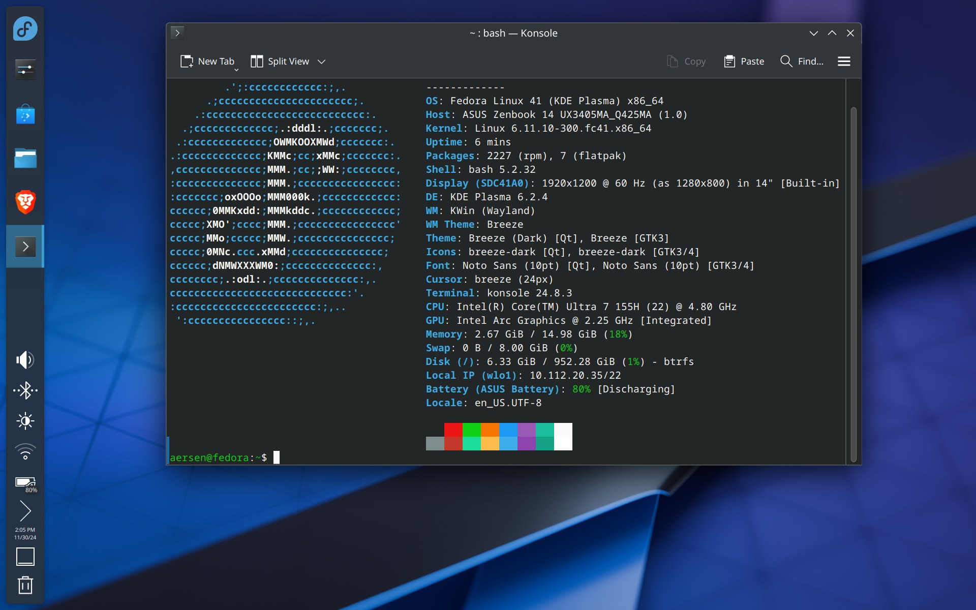Click the "KDE Plasma 6.2.4" text
The height and width of the screenshot is (610, 976).
pos(499,197)
